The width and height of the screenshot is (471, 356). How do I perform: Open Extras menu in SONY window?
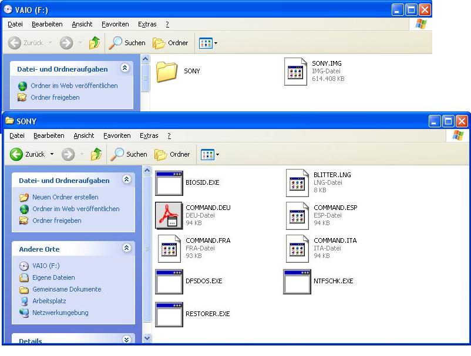(x=149, y=135)
